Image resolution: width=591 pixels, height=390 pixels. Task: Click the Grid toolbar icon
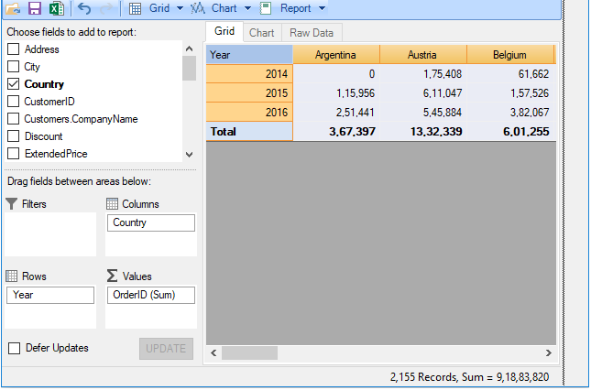[135, 8]
